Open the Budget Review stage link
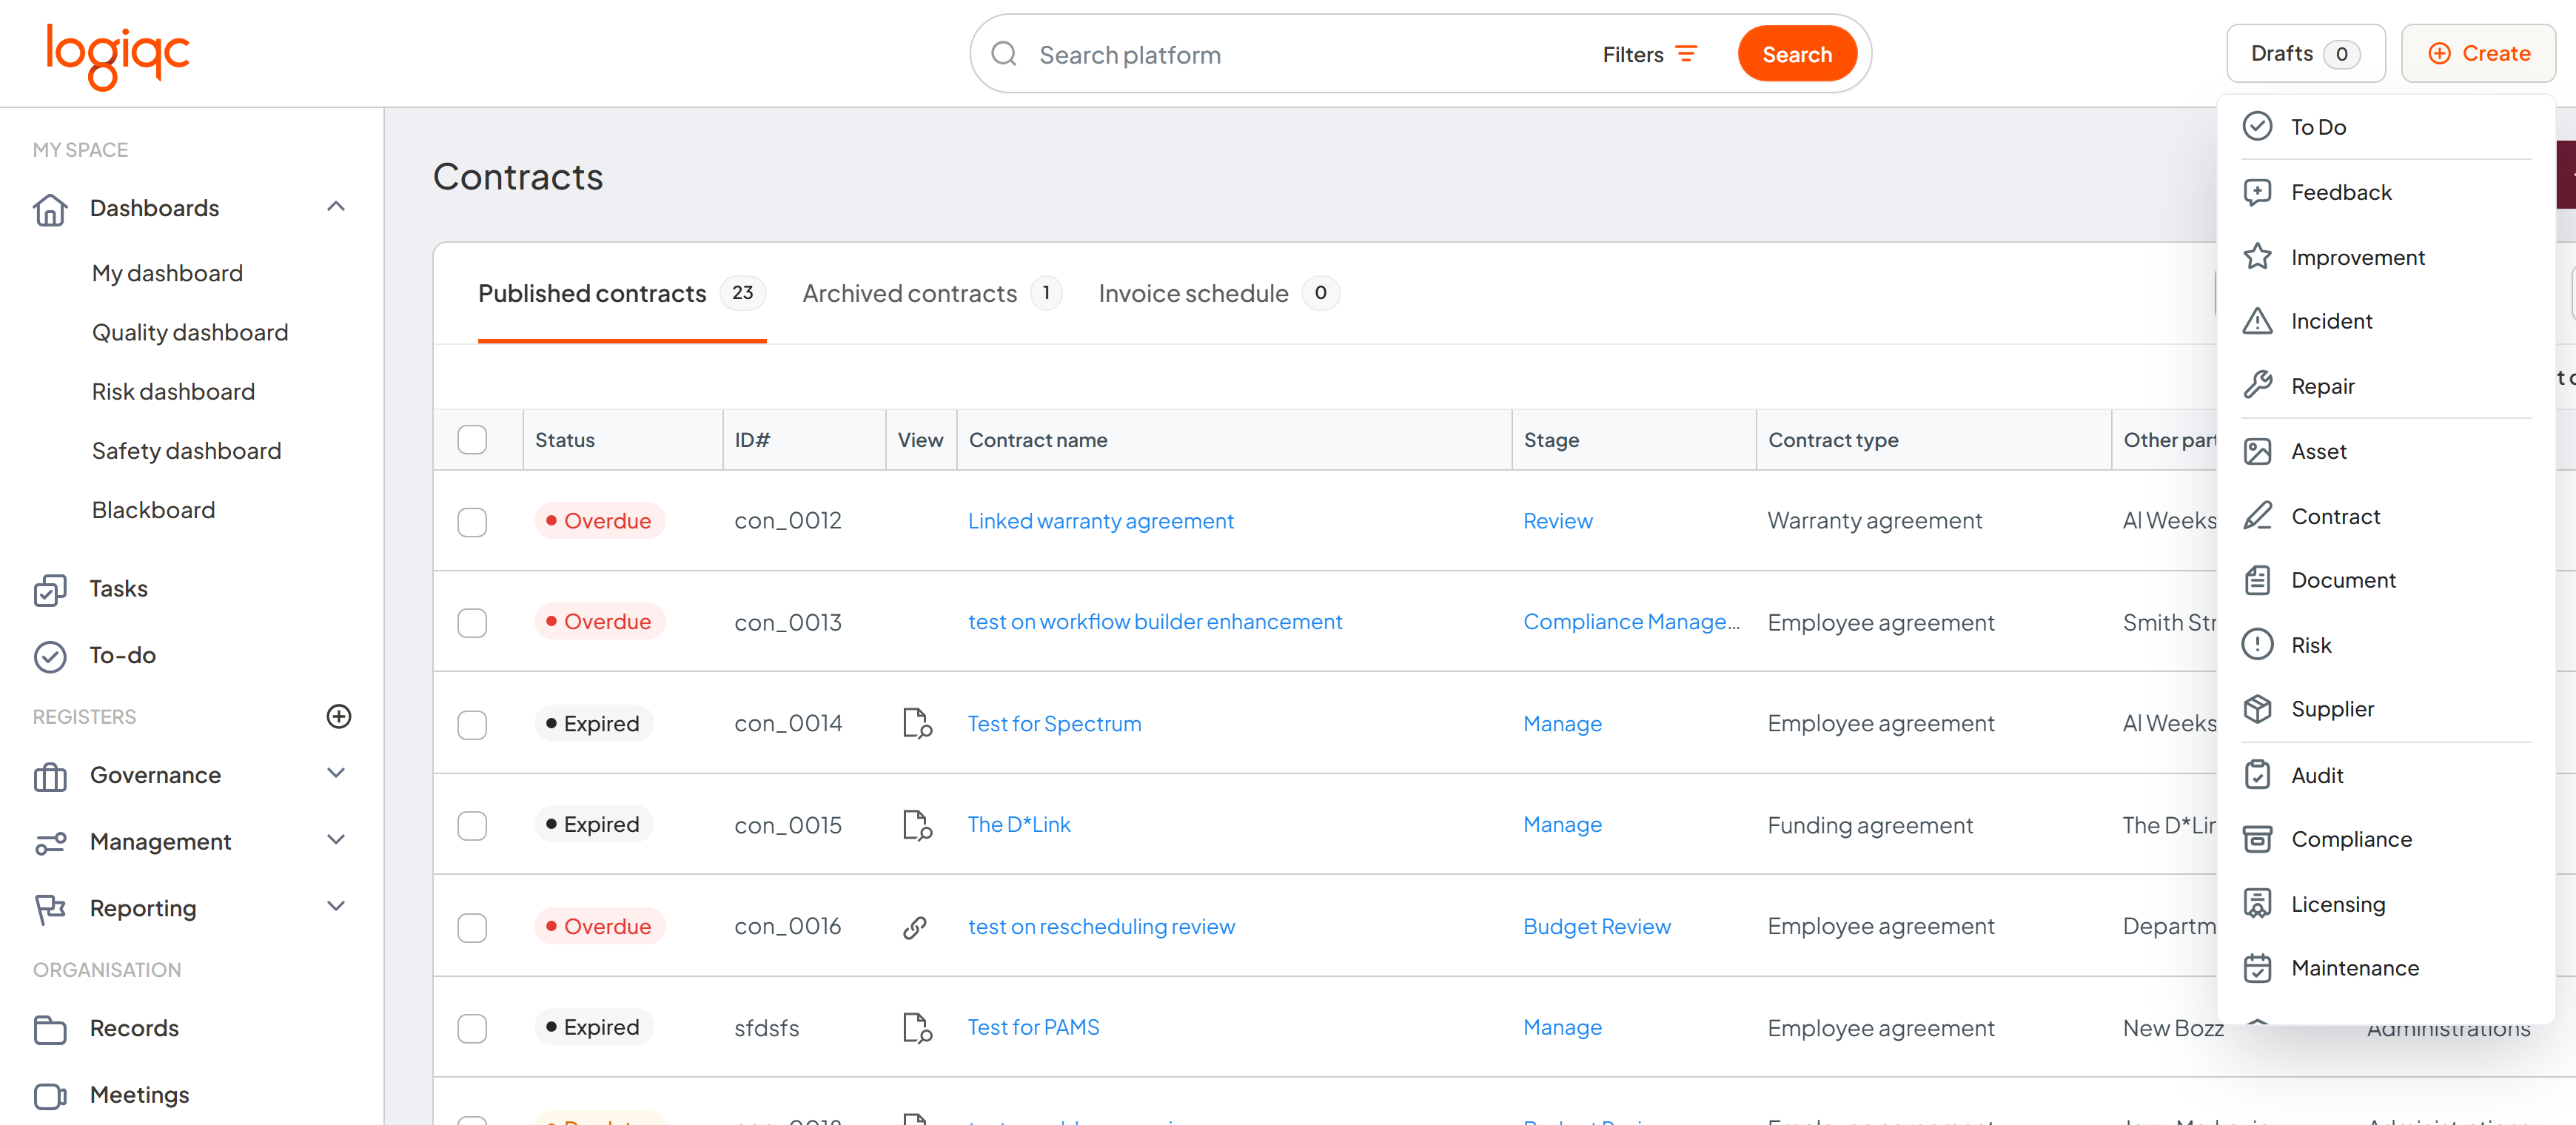Image resolution: width=2576 pixels, height=1125 pixels. pos(1596,927)
